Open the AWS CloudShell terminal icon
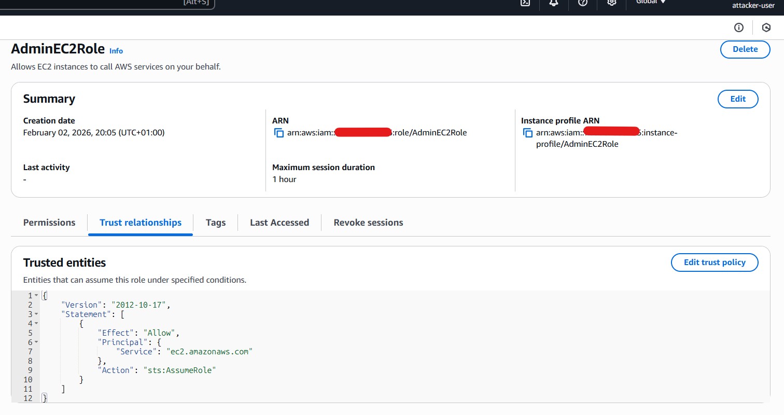This screenshot has width=784, height=415. click(525, 4)
